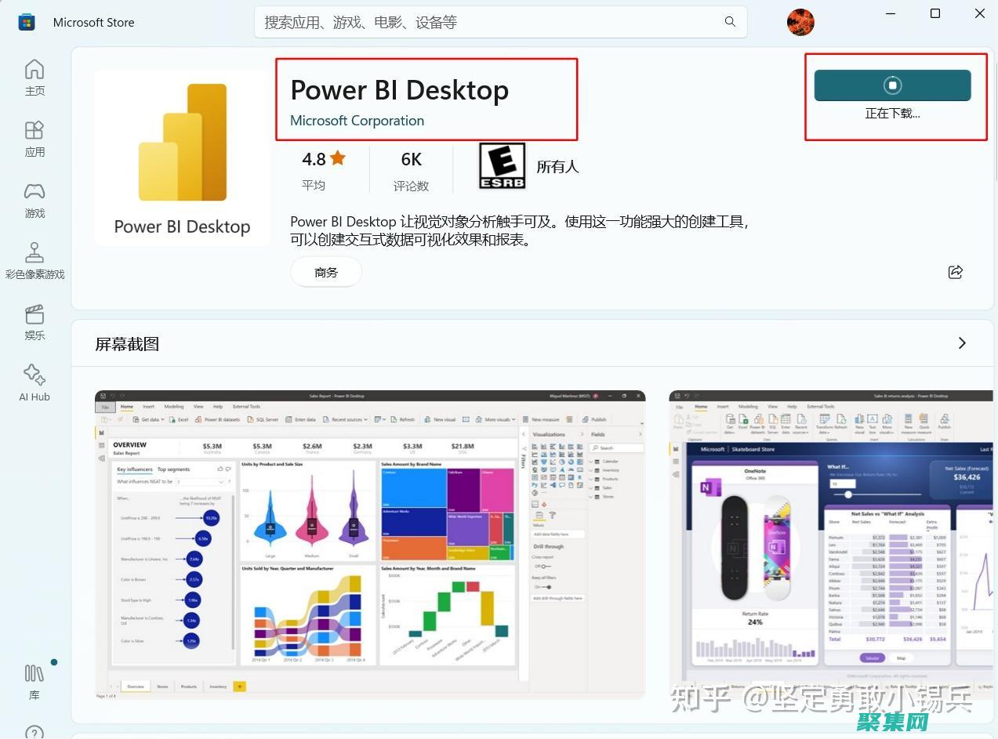Click the share icon for Power BI Desktop
Image resolution: width=998 pixels, height=739 pixels.
[955, 272]
